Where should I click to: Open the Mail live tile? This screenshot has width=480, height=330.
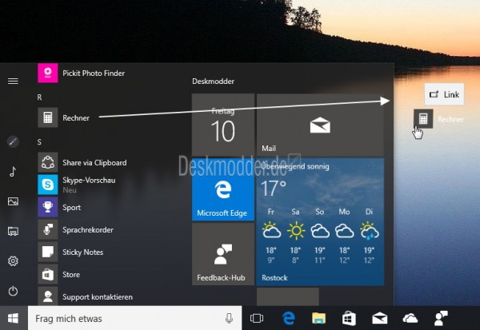click(320, 125)
